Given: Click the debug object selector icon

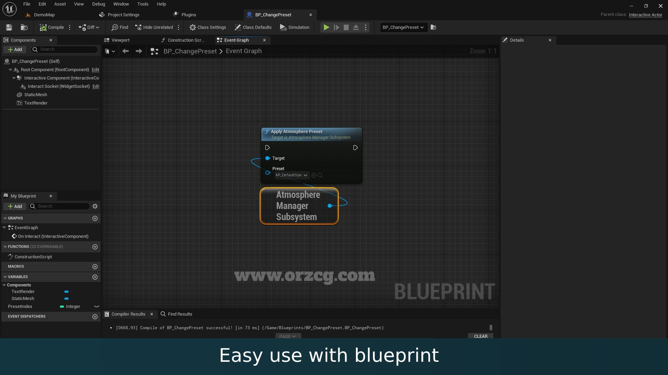Looking at the screenshot, I should click(434, 27).
